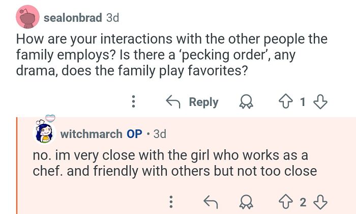Screen dimensions: 356x214
Task: Open the sealonbrad username link
Action: [73, 18]
